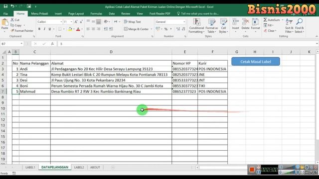Toggle Wrap Text
This screenshot has height=179, width=319.
tap(132, 22)
